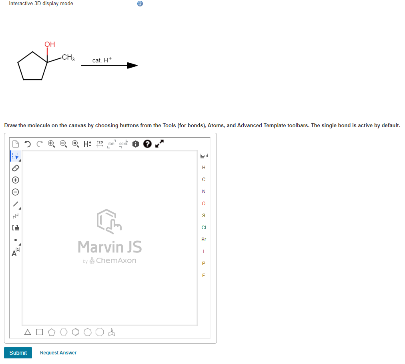Select the Eraser tool in the left toolbar
405x364 pixels.
[15, 168]
